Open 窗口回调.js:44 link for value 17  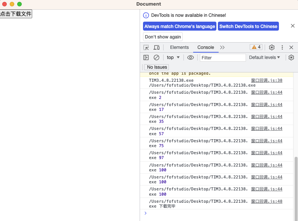click(x=267, y=105)
